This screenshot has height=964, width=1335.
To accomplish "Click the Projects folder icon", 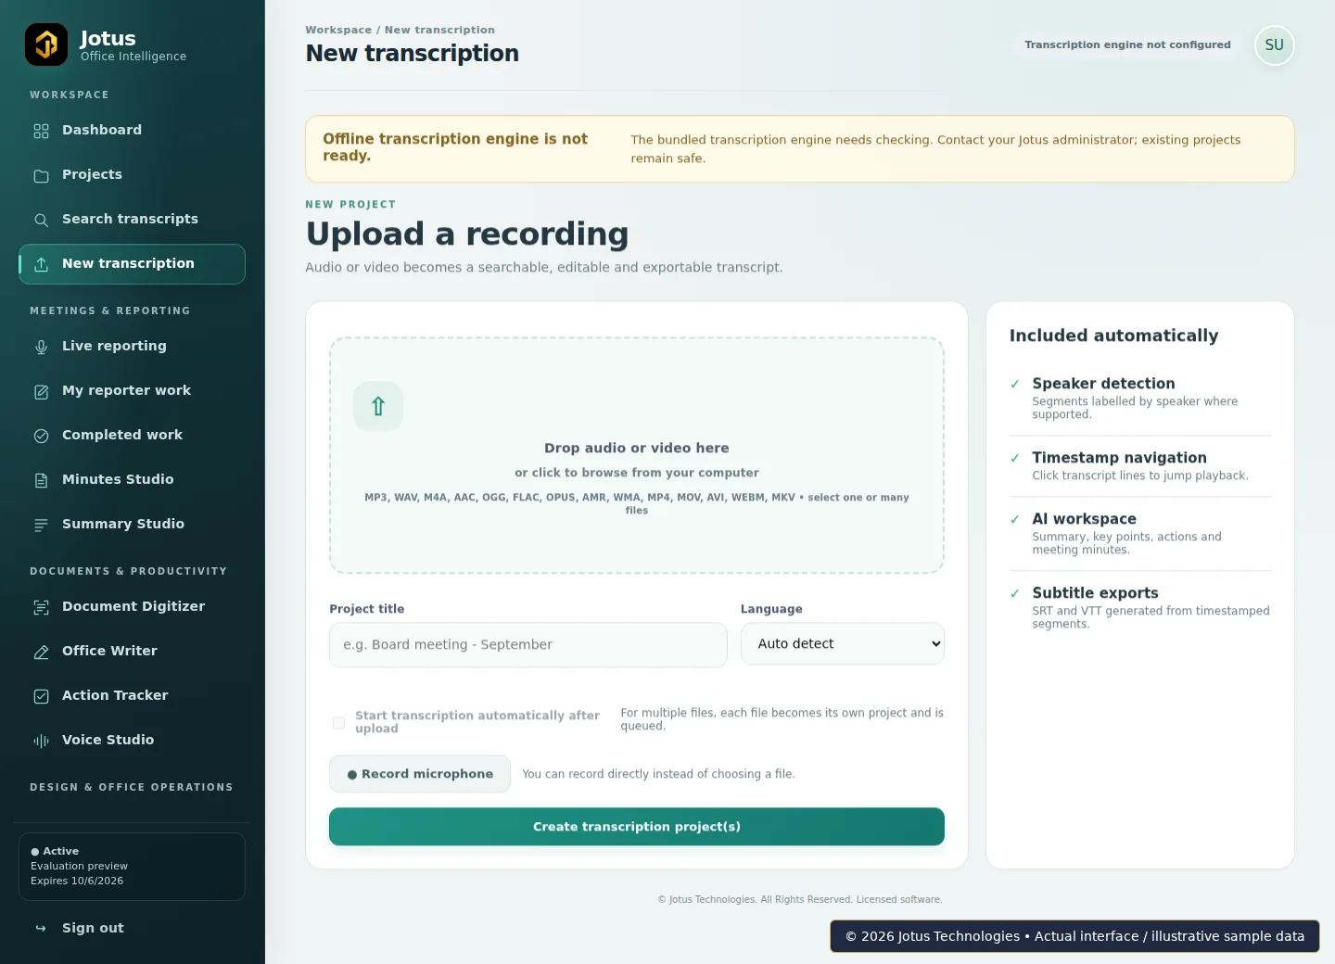I will tap(41, 176).
